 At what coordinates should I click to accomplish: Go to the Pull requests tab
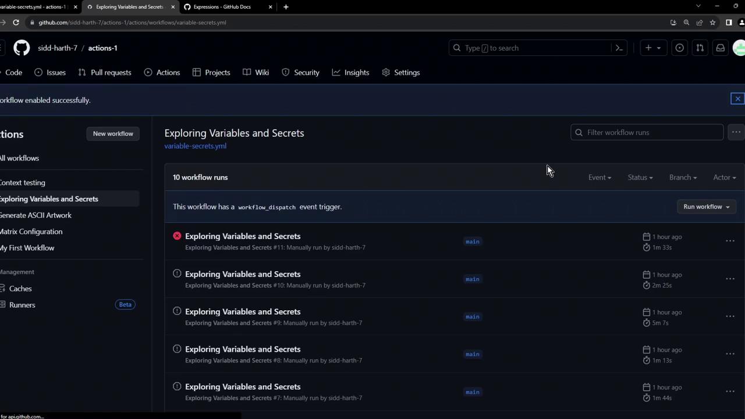click(x=104, y=72)
